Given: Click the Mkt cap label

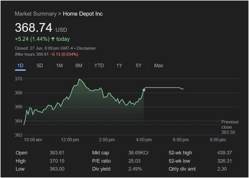Looking at the screenshot, I should 101,153.
